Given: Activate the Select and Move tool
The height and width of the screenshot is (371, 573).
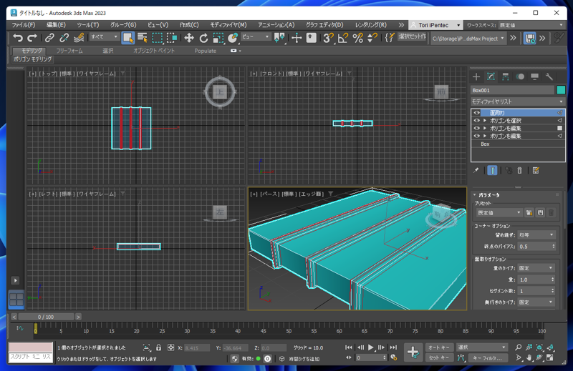Looking at the screenshot, I should (189, 38).
